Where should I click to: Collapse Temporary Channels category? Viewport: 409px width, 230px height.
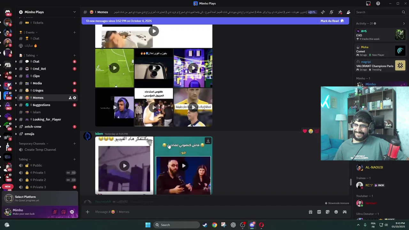pos(34,144)
